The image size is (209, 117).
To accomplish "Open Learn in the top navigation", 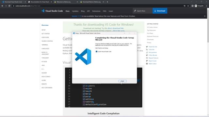I will 111,11.
